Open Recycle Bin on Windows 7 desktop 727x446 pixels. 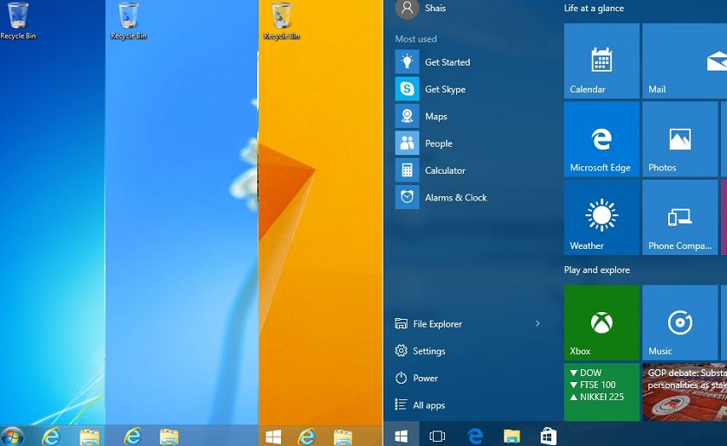(17, 21)
